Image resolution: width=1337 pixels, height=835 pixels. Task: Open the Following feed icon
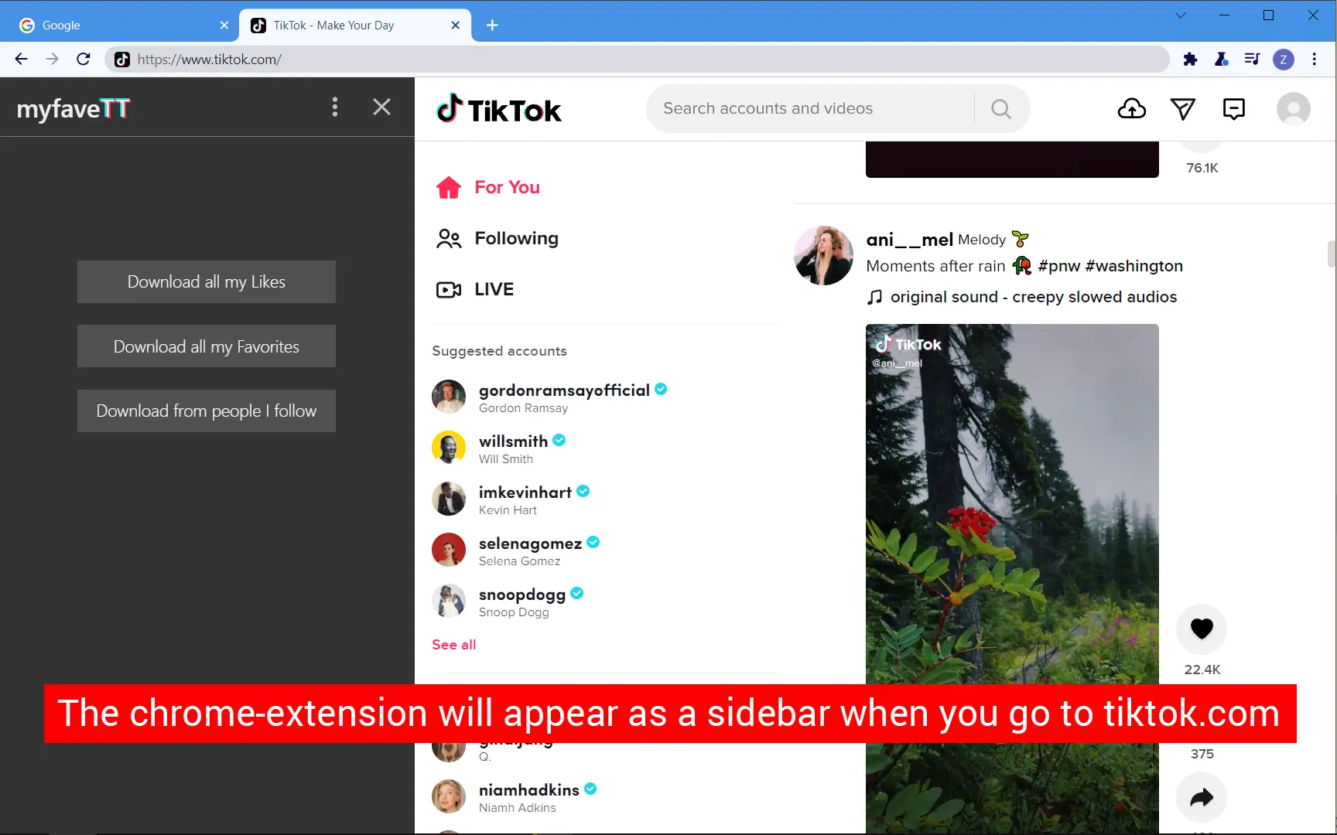(449, 238)
